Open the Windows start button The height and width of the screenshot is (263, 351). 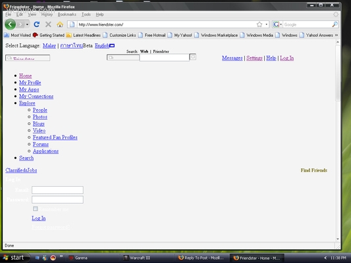pyautogui.click(x=14, y=258)
